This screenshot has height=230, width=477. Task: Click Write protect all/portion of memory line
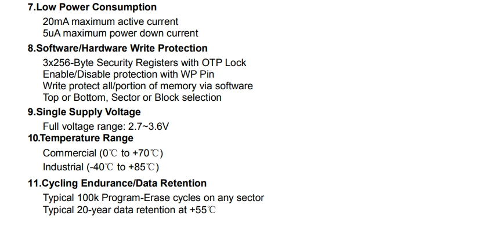pos(147,86)
